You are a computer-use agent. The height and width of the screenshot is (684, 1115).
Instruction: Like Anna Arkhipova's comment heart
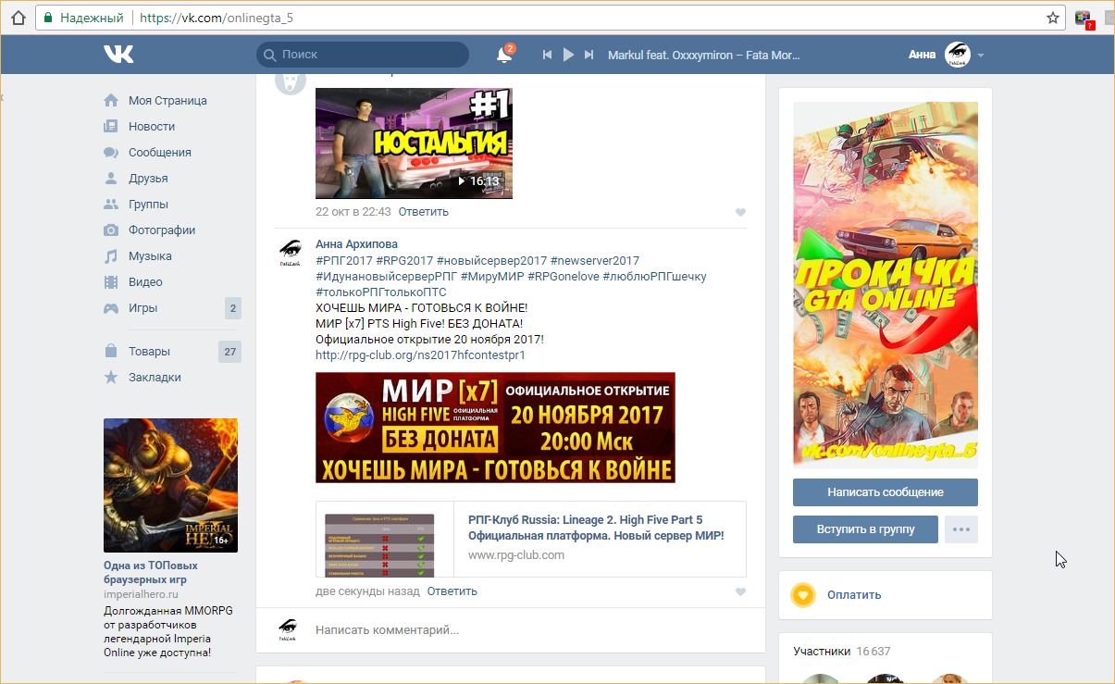pyautogui.click(x=740, y=592)
